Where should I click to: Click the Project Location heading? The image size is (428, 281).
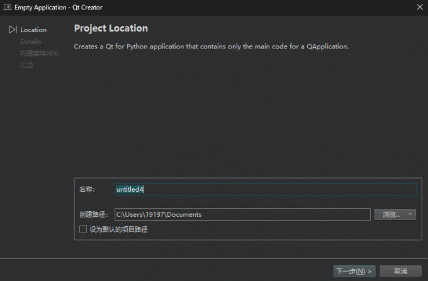(x=111, y=28)
